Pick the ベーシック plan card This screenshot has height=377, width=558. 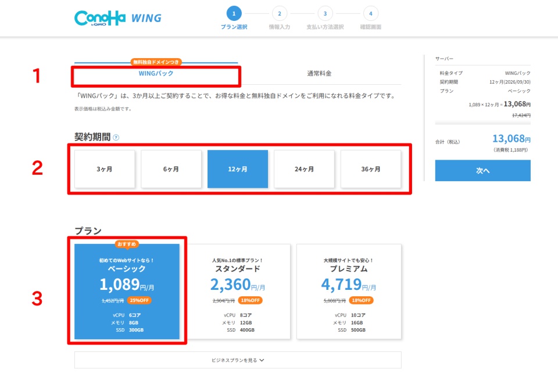coord(127,290)
